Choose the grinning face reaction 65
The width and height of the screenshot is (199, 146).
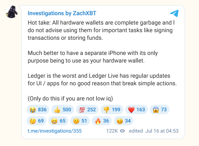point(58,121)
